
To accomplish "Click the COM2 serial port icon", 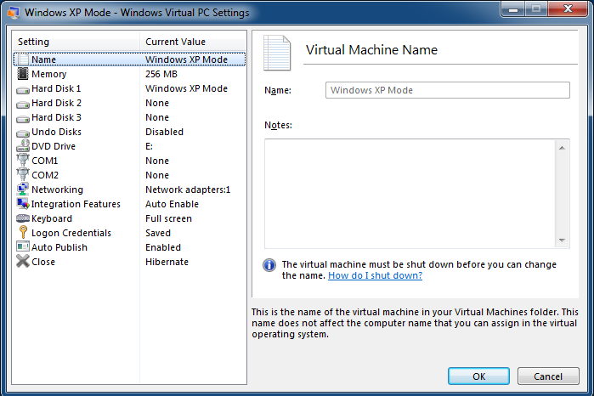I will click(x=23, y=174).
